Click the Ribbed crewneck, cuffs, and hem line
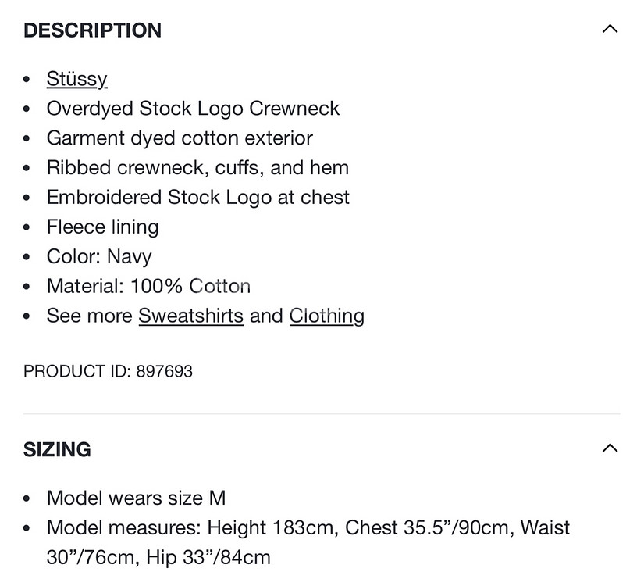The image size is (644, 586). (x=197, y=168)
